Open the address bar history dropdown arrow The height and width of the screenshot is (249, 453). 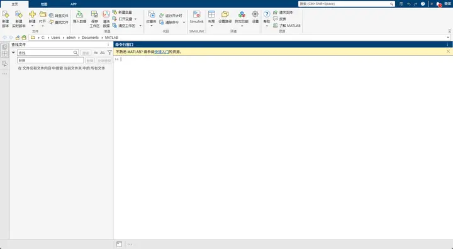tap(448, 38)
